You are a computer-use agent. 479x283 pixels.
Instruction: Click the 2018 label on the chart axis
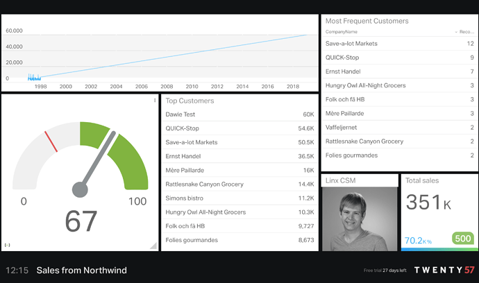tap(293, 87)
